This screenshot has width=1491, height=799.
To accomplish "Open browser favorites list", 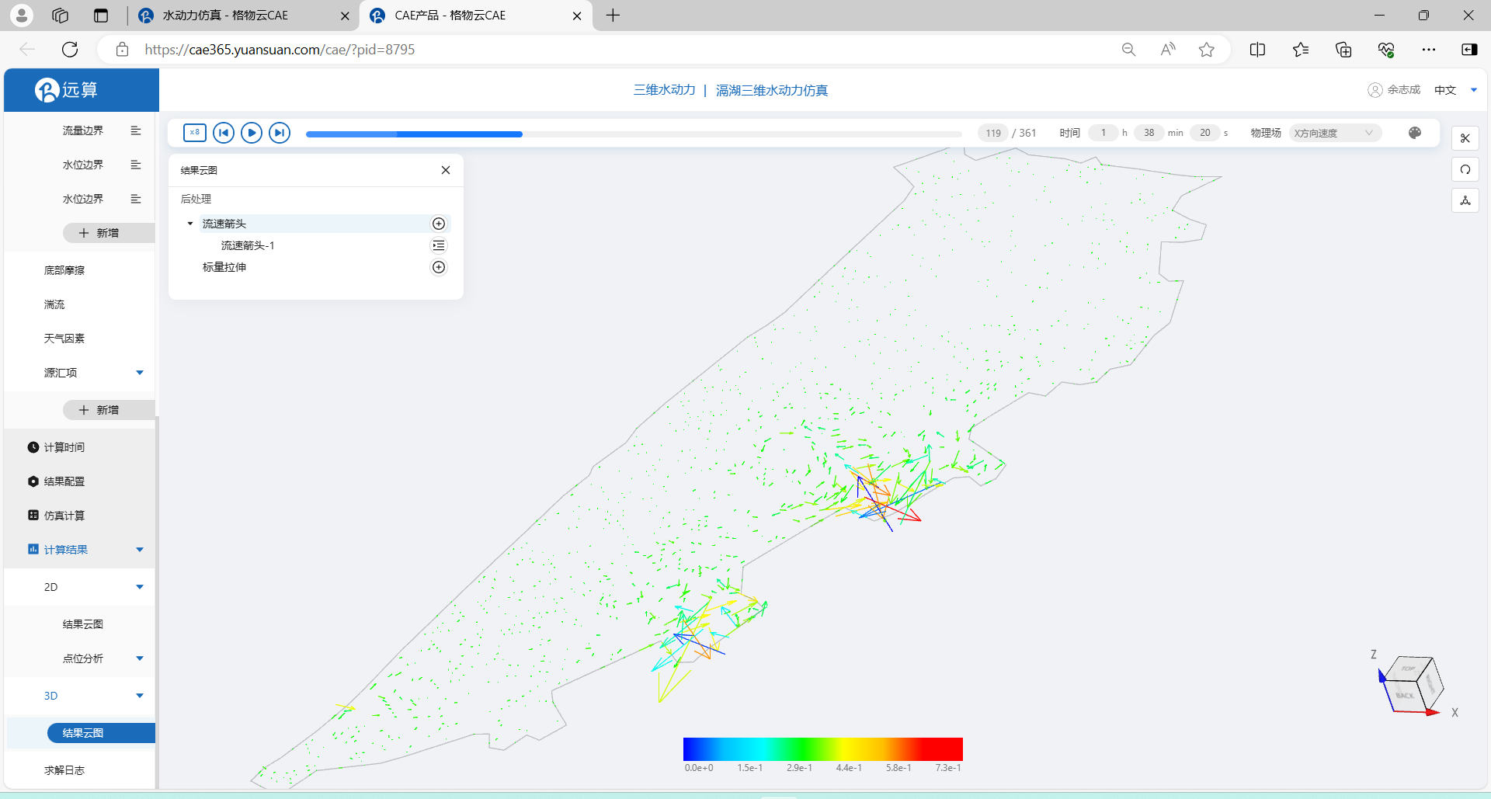I will tap(1301, 50).
